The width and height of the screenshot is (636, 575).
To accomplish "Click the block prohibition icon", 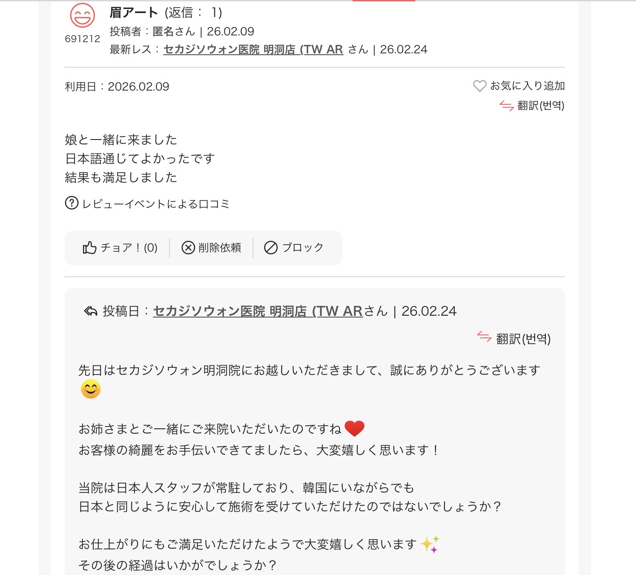I will click(271, 248).
